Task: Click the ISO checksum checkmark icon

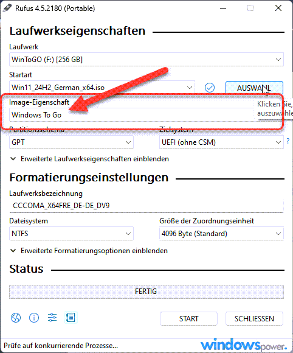Action: point(210,88)
